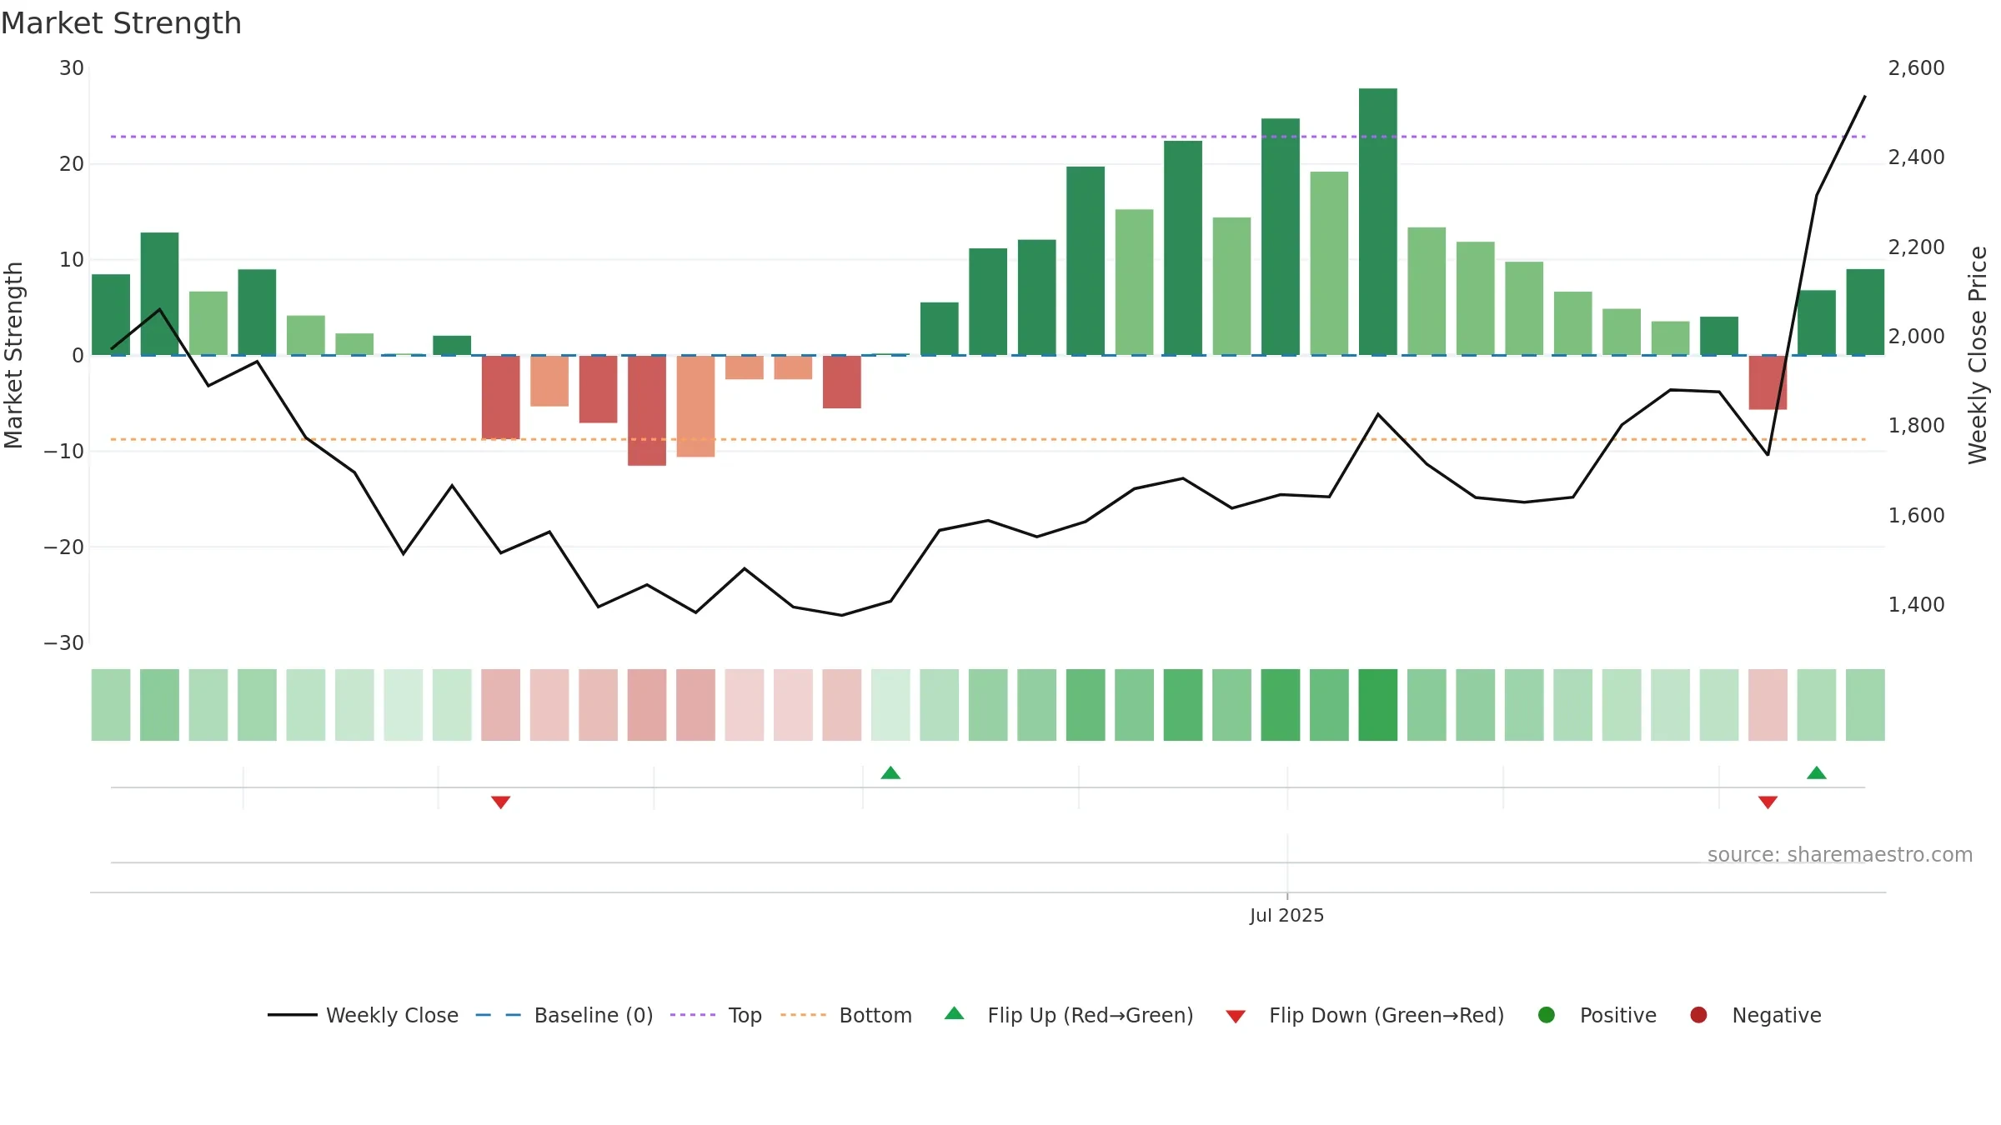Viewport: 2001px width, 1125px height.
Task: Click the first dark green bar at the left edge
Action: 111,314
